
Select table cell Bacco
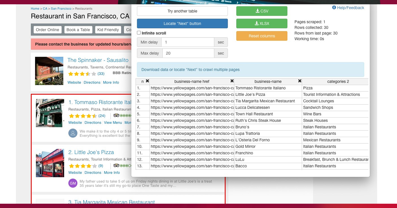coord(268,166)
